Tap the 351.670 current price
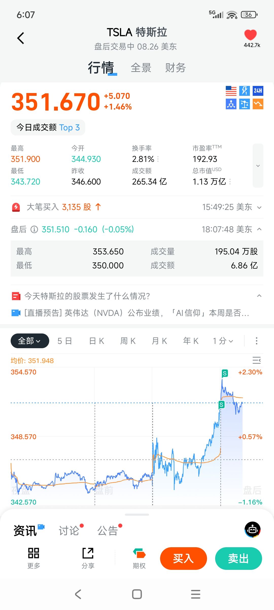Viewport: 274px width, 610px height. tap(56, 102)
